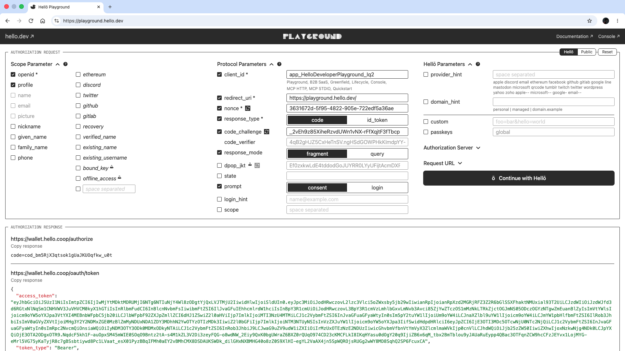Check the phone scope
Image resolution: width=625 pixels, height=351 pixels.
tap(13, 158)
